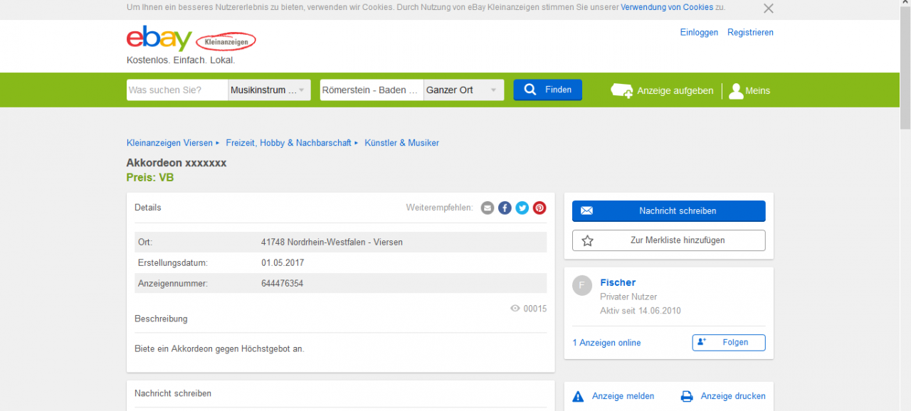Open 'Anzeige melden' link
The height and width of the screenshot is (411, 911).
623,396
